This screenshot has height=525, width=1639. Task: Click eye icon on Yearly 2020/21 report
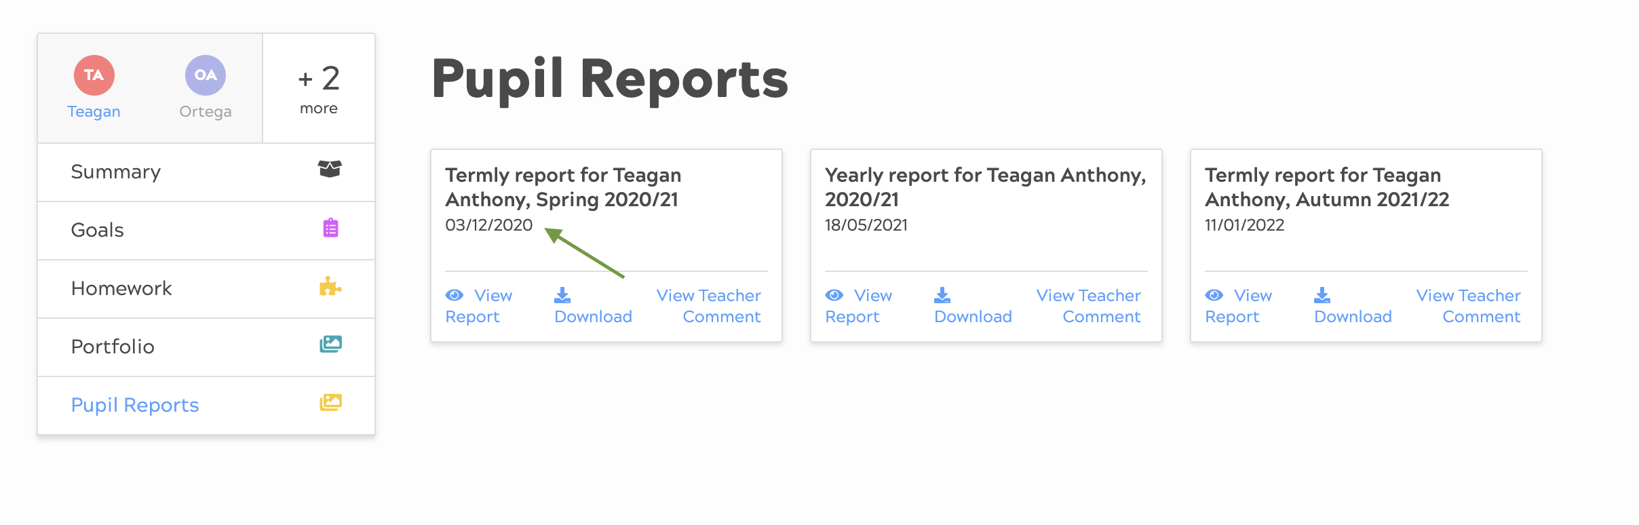click(x=834, y=295)
